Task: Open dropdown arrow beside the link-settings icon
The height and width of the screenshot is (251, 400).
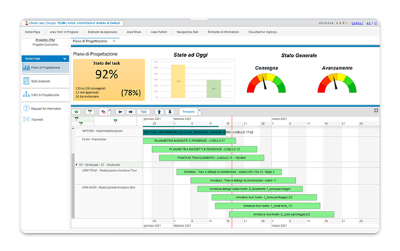Action: (x=110, y=111)
